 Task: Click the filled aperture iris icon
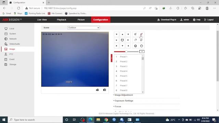(136, 46)
